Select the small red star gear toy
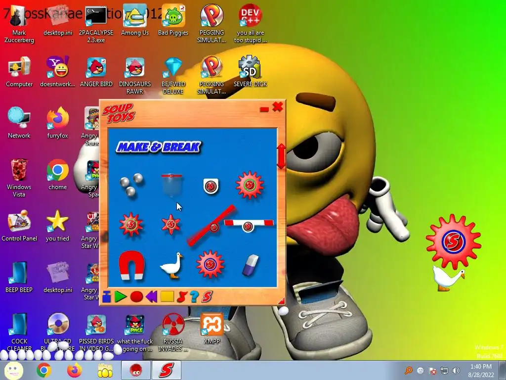Image resolution: width=506 pixels, height=380 pixels. pyautogui.click(x=171, y=224)
